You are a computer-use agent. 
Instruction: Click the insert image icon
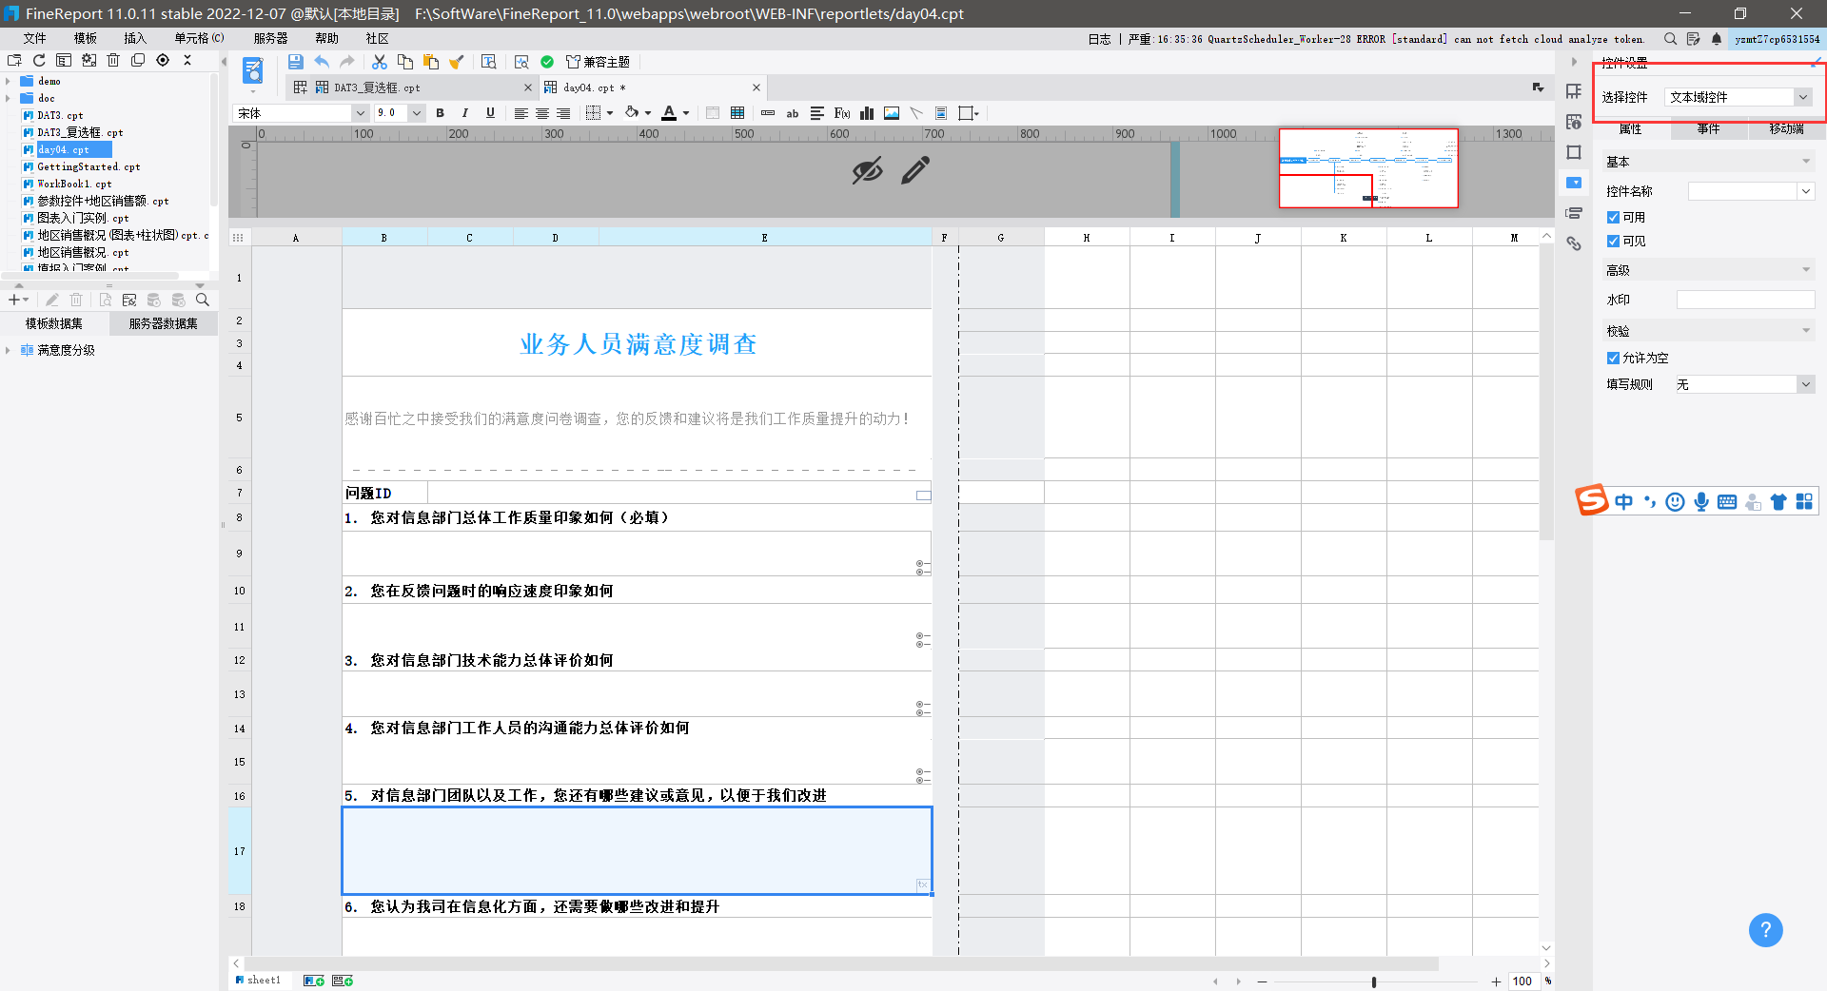tap(892, 113)
